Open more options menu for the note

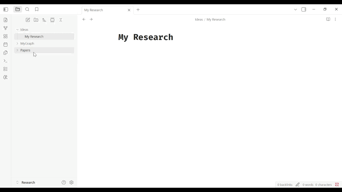[x=336, y=19]
